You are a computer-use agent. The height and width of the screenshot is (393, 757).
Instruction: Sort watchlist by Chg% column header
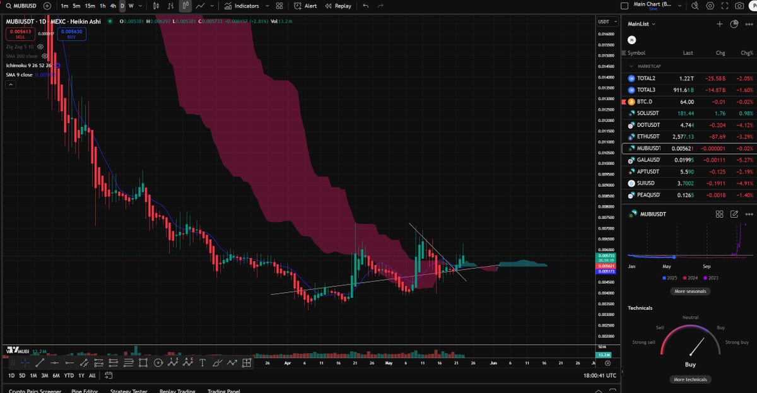click(748, 53)
